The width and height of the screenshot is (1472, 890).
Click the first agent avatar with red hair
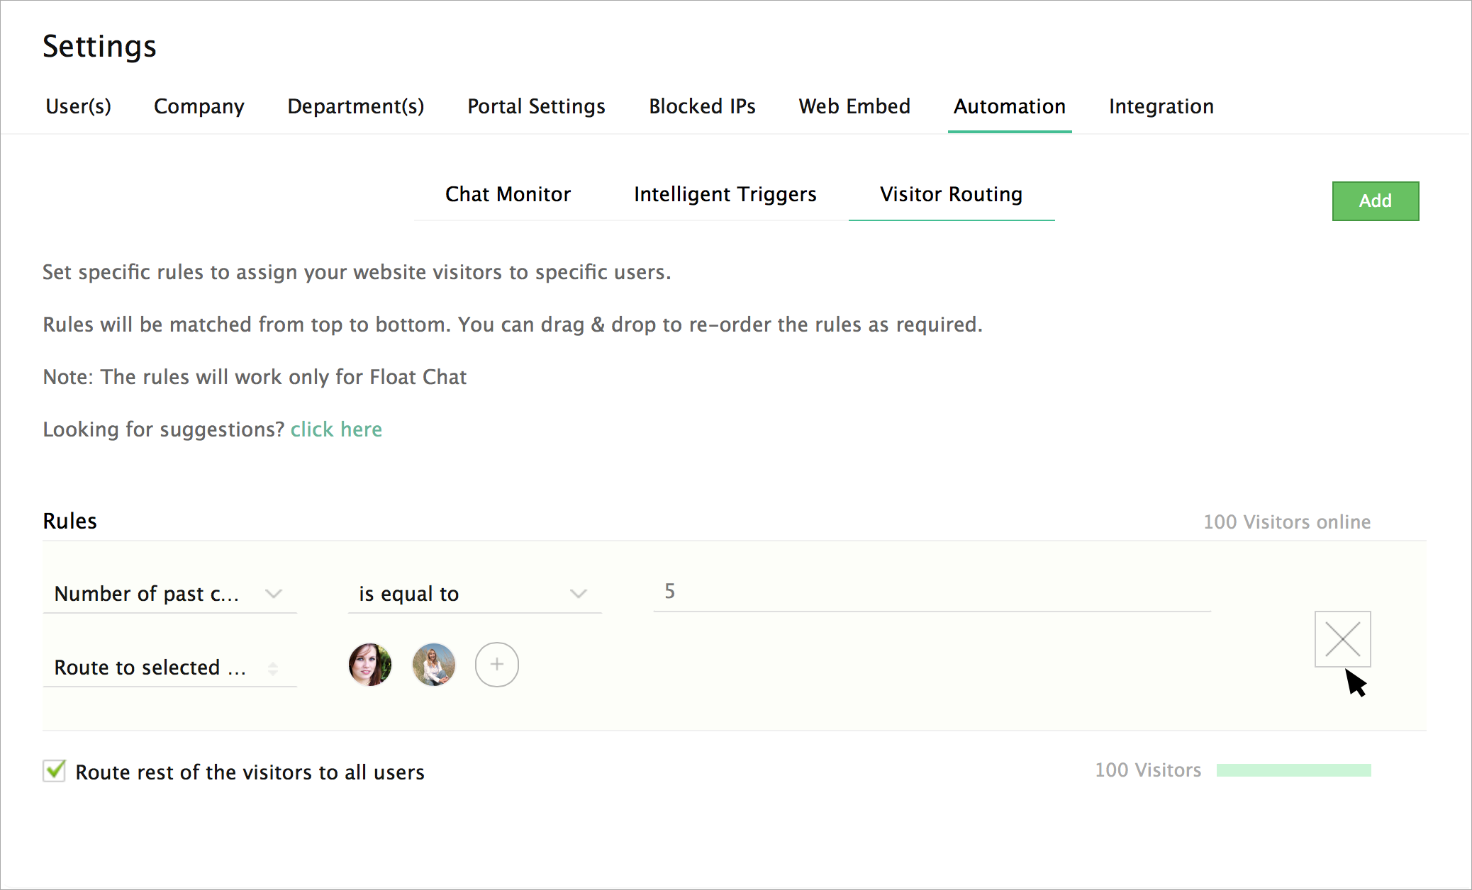(369, 665)
